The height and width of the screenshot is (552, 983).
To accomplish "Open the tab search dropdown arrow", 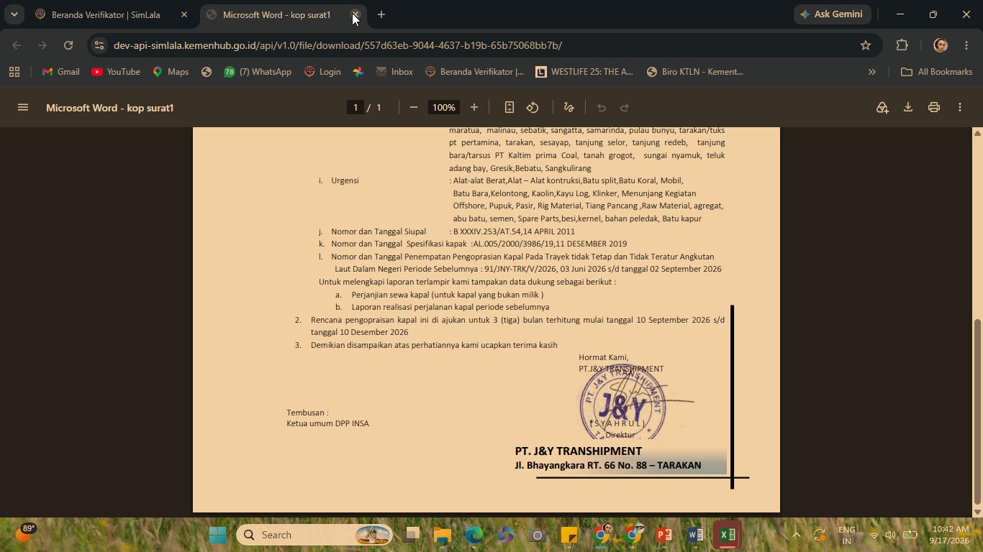I will (x=14, y=14).
